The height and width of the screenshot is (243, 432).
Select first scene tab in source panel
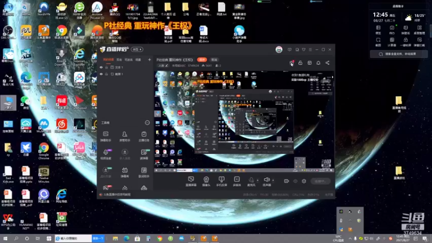click(109, 59)
